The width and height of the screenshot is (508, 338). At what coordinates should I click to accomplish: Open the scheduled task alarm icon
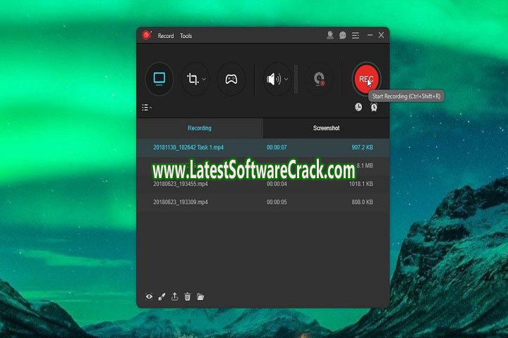pyautogui.click(x=374, y=107)
